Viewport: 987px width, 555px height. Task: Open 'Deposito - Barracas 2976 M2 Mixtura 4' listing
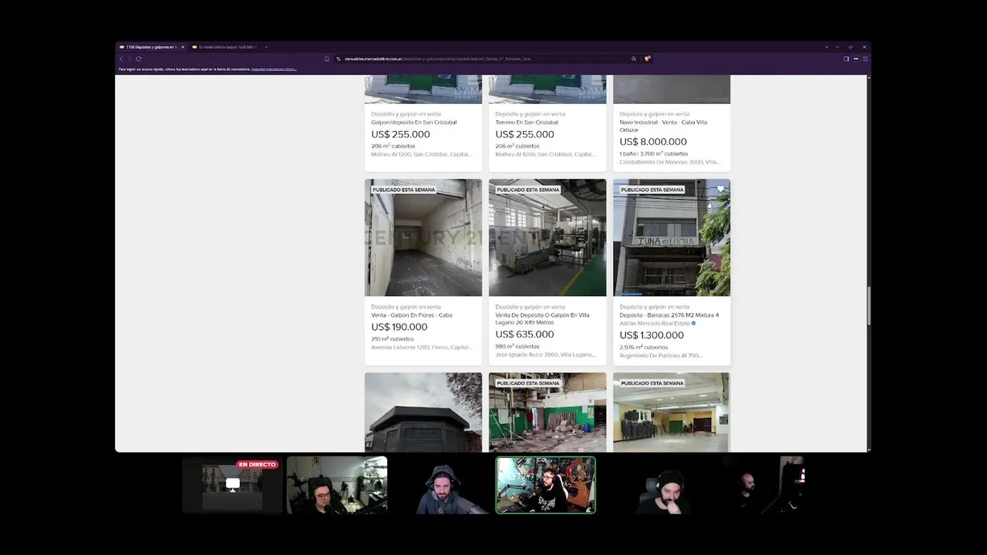669,314
